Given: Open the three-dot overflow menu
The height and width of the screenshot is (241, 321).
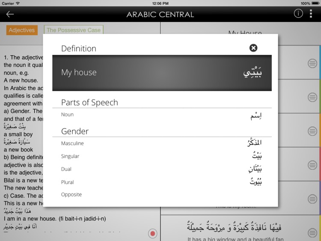Looking at the screenshot, I should coord(311,14).
